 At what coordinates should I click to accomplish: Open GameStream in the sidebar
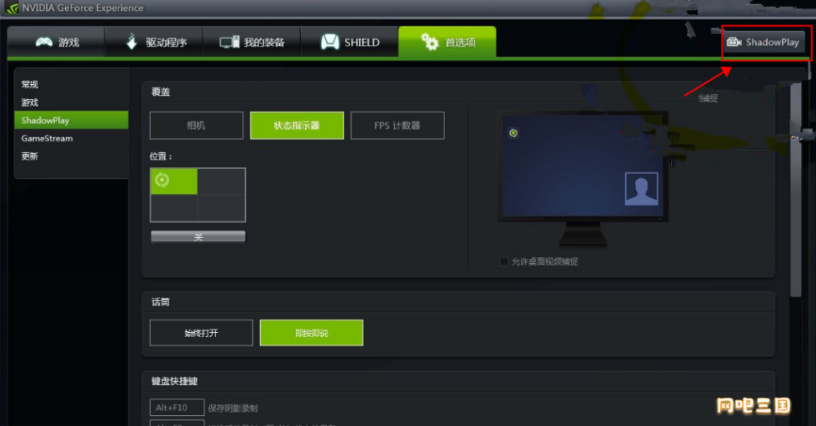(47, 138)
